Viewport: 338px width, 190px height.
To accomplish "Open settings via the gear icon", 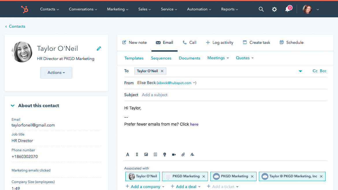I will click(x=274, y=9).
